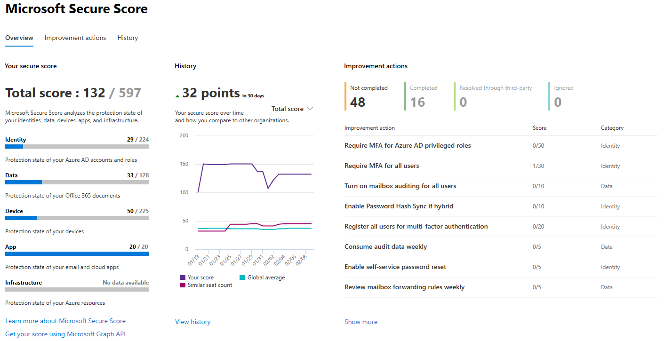Click the App 20 / 20 score value
665x341 pixels.
(139, 247)
